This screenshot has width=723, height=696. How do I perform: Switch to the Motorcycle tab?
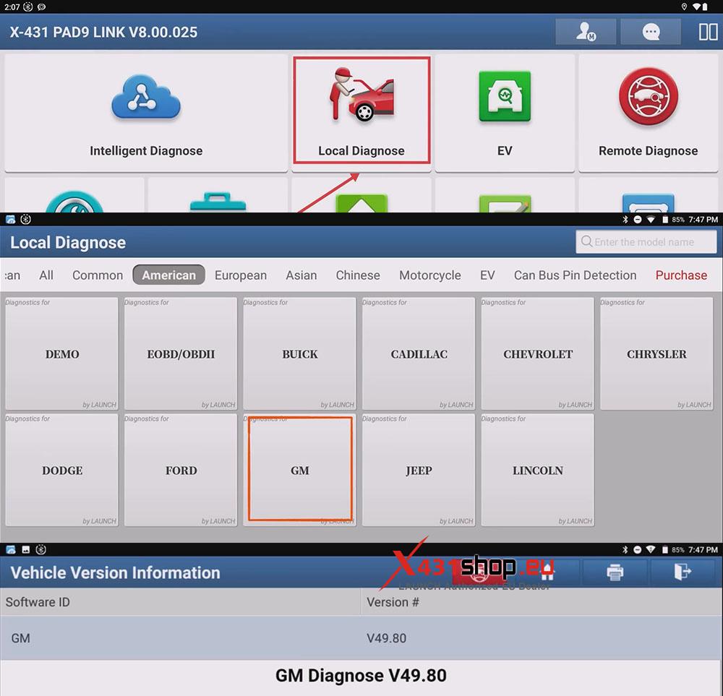tap(429, 275)
